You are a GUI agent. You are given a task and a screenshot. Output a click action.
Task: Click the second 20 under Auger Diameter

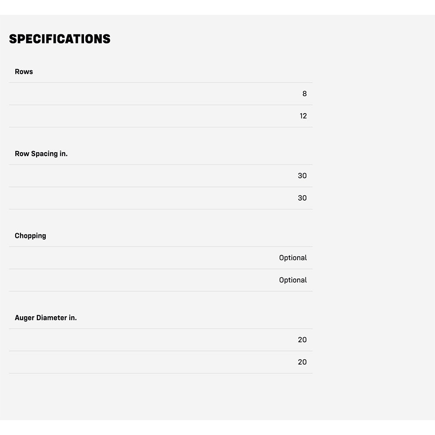click(x=302, y=362)
